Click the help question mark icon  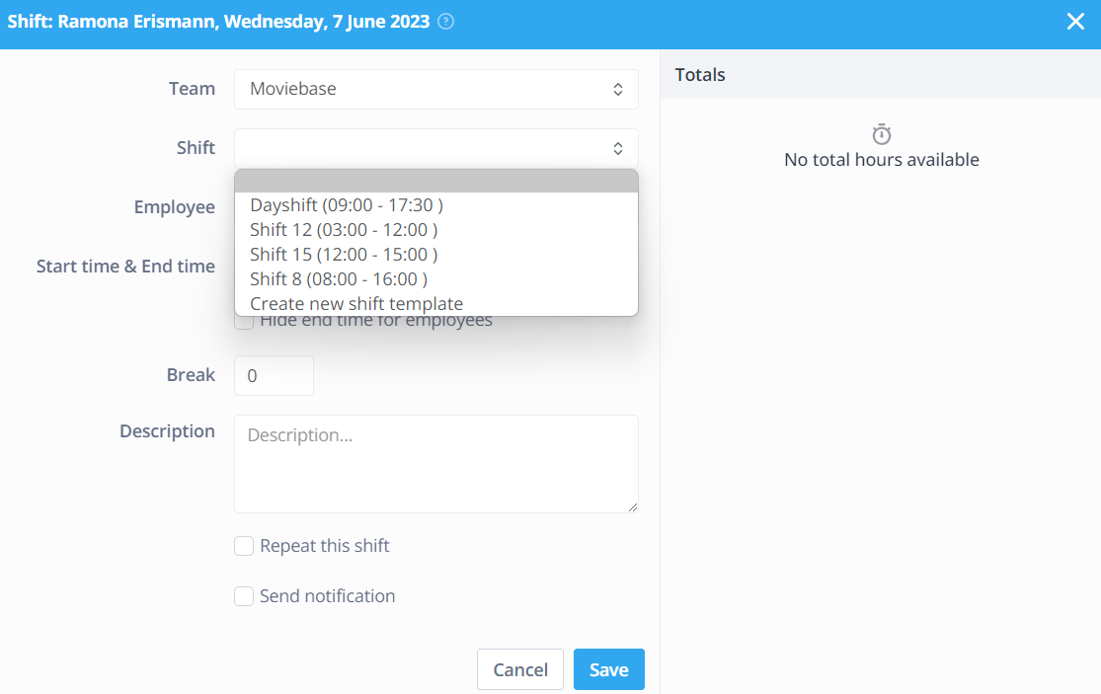445,22
